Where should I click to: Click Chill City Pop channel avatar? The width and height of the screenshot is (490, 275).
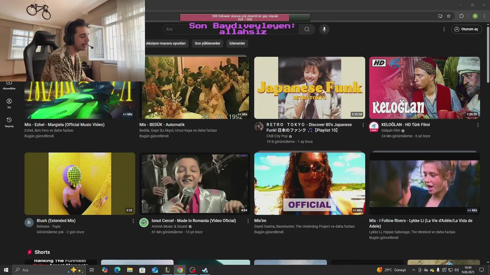259,127
